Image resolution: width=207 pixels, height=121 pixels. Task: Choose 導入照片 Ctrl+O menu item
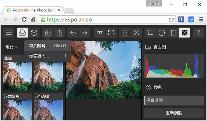tap(47, 46)
